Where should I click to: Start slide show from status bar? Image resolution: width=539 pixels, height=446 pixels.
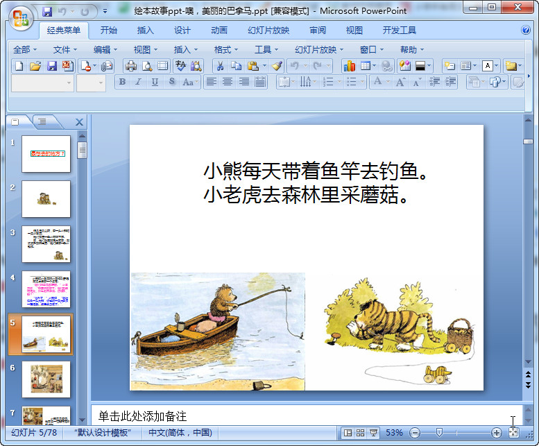point(373,433)
